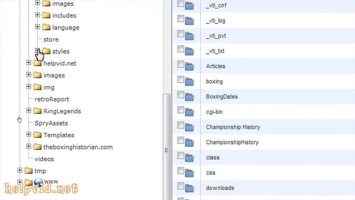Click the downloads folder icon
Screen dimensions: 355x200
coord(190,188)
